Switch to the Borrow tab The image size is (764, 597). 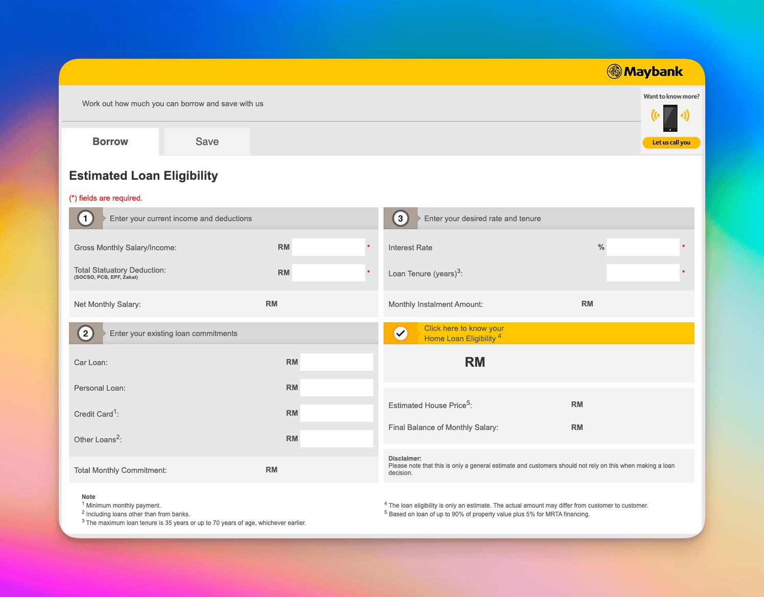(110, 141)
